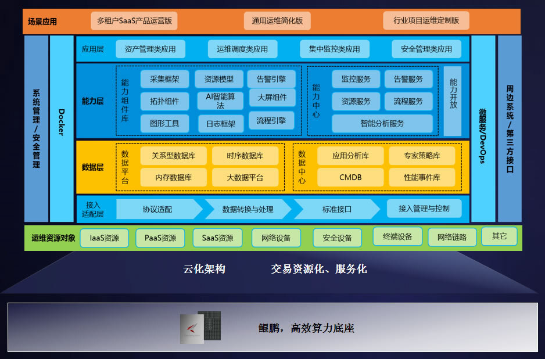Click the 大数据平台 box
Viewport: 545px width, 359px height.
point(245,177)
